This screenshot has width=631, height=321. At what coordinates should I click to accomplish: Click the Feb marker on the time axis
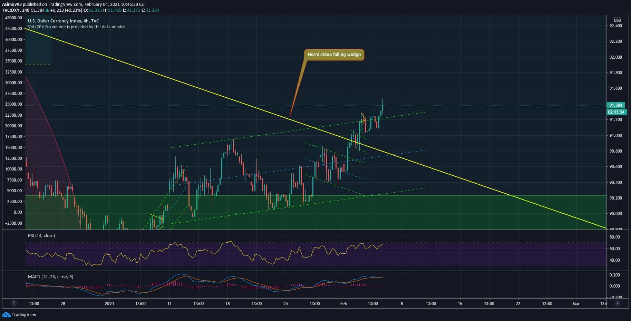tap(343, 304)
